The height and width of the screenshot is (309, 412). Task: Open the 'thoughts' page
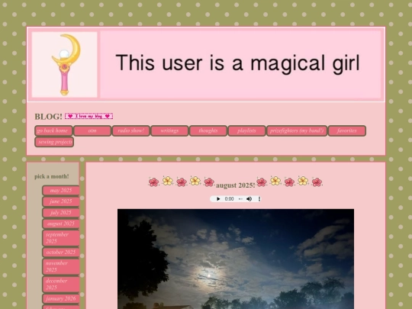tap(208, 130)
